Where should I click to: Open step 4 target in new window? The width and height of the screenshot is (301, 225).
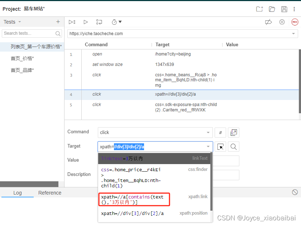click(x=234, y=132)
